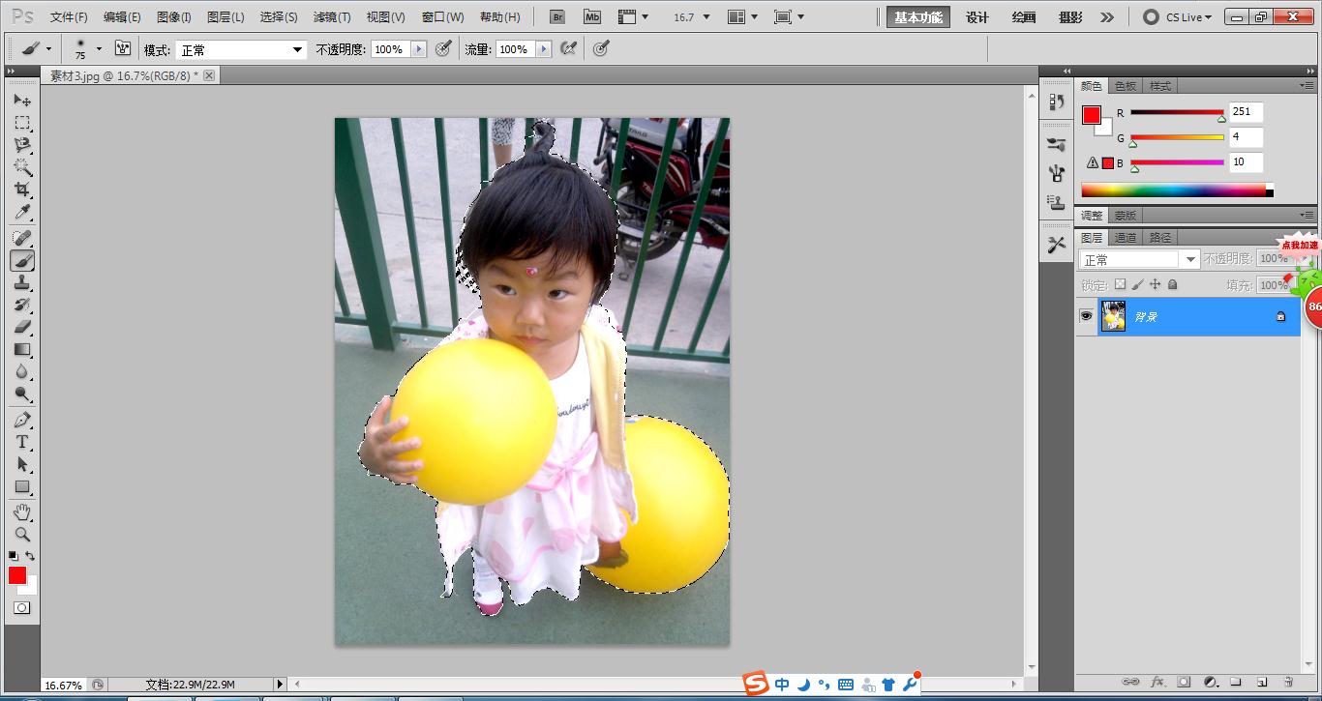Click the 背景 layer thumbnail

click(1113, 315)
